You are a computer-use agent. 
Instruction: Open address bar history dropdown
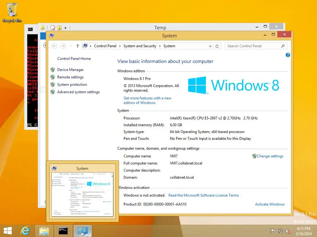pyautogui.click(x=210, y=46)
